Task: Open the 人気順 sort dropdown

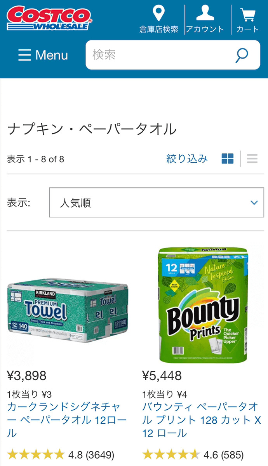Action: (x=157, y=203)
